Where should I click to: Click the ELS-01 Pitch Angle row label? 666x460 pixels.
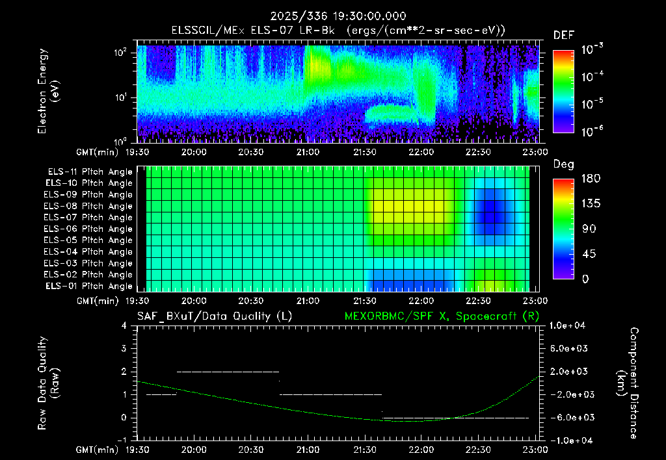click(x=89, y=286)
